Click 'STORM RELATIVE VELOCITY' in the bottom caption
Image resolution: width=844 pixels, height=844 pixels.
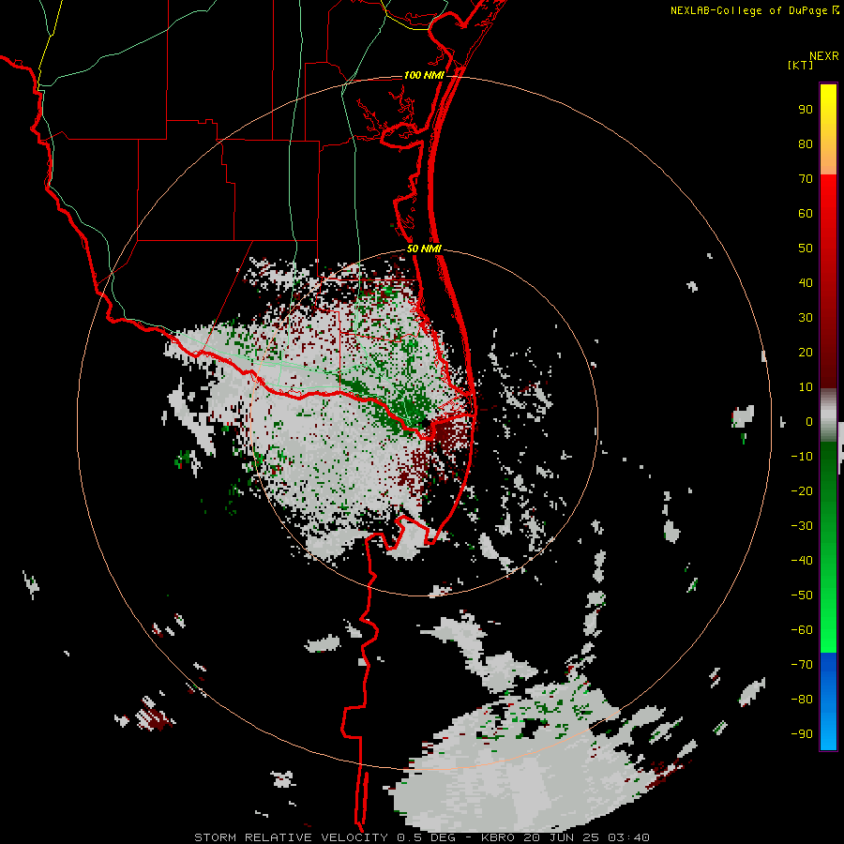coord(291,837)
